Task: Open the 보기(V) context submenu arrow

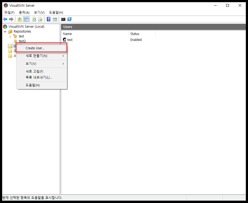Action: 63,64
